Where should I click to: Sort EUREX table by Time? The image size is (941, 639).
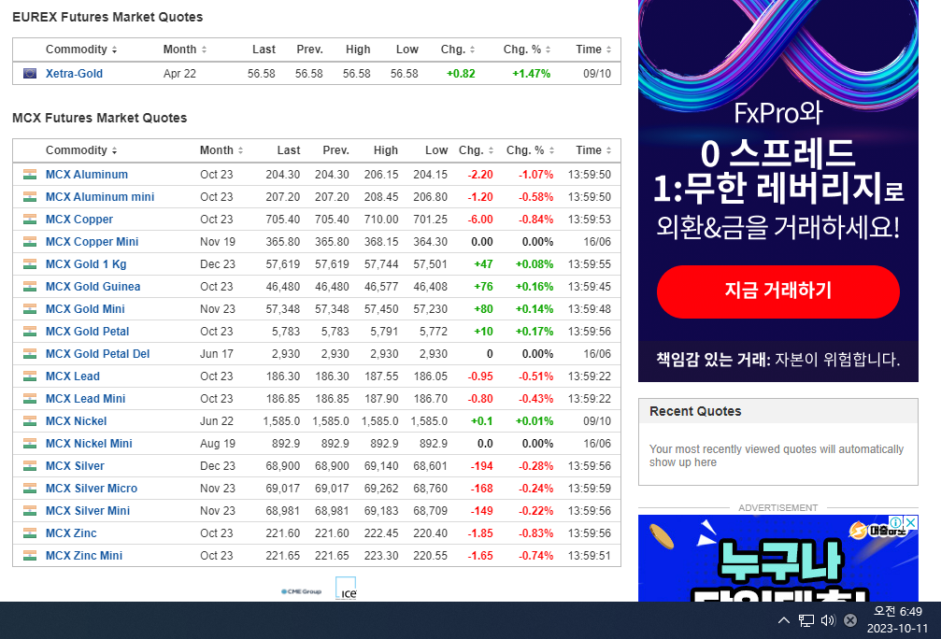(593, 50)
